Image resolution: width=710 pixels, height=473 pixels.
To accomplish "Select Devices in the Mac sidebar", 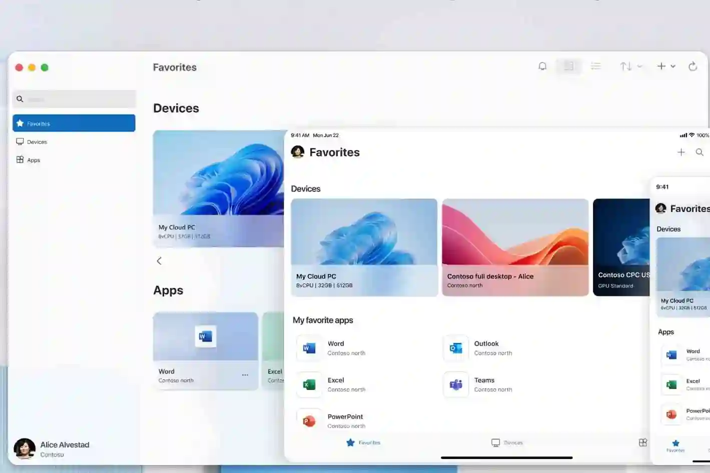I will (37, 142).
